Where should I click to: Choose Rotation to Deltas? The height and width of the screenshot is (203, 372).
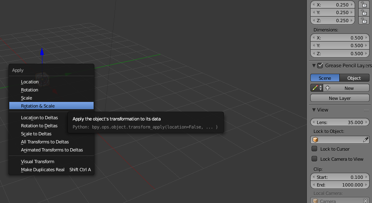(x=40, y=126)
